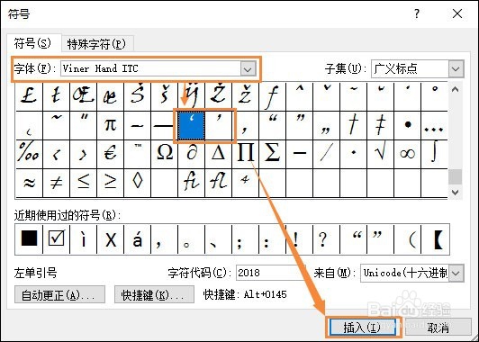
Task: Select the double dagger ‡ symbol
Action: pyautogui.click(x=380, y=125)
